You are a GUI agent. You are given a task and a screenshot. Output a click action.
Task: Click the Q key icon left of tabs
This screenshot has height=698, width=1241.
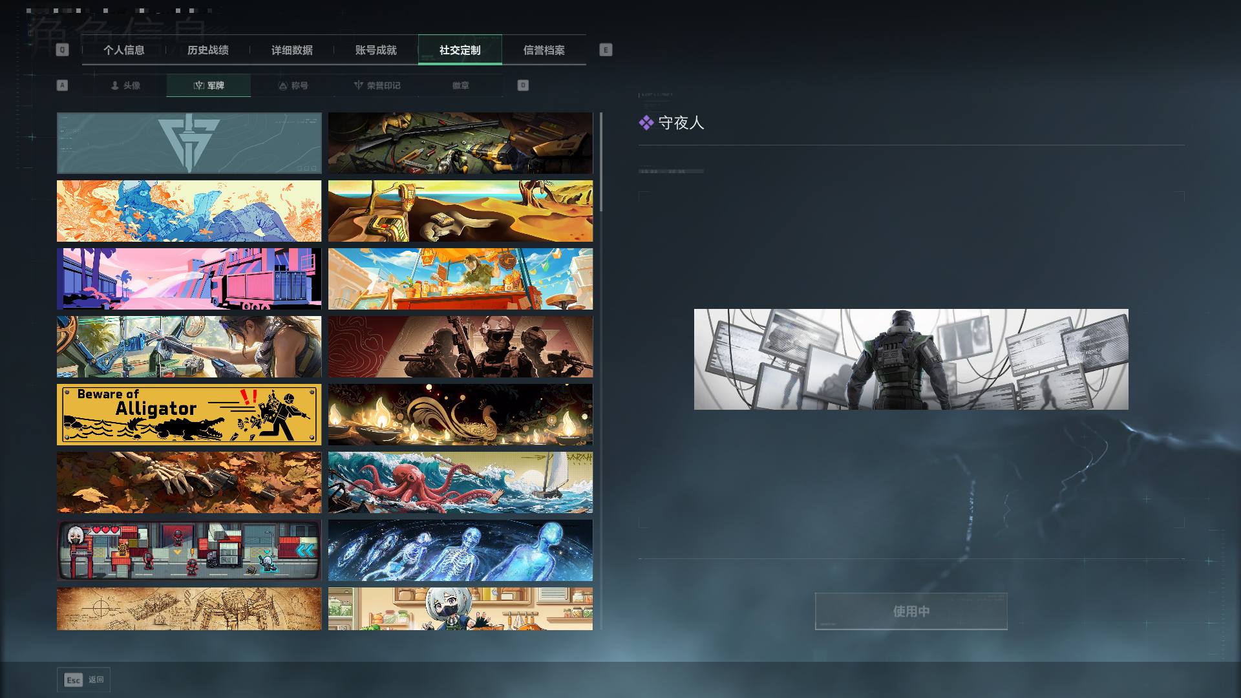tap(62, 50)
